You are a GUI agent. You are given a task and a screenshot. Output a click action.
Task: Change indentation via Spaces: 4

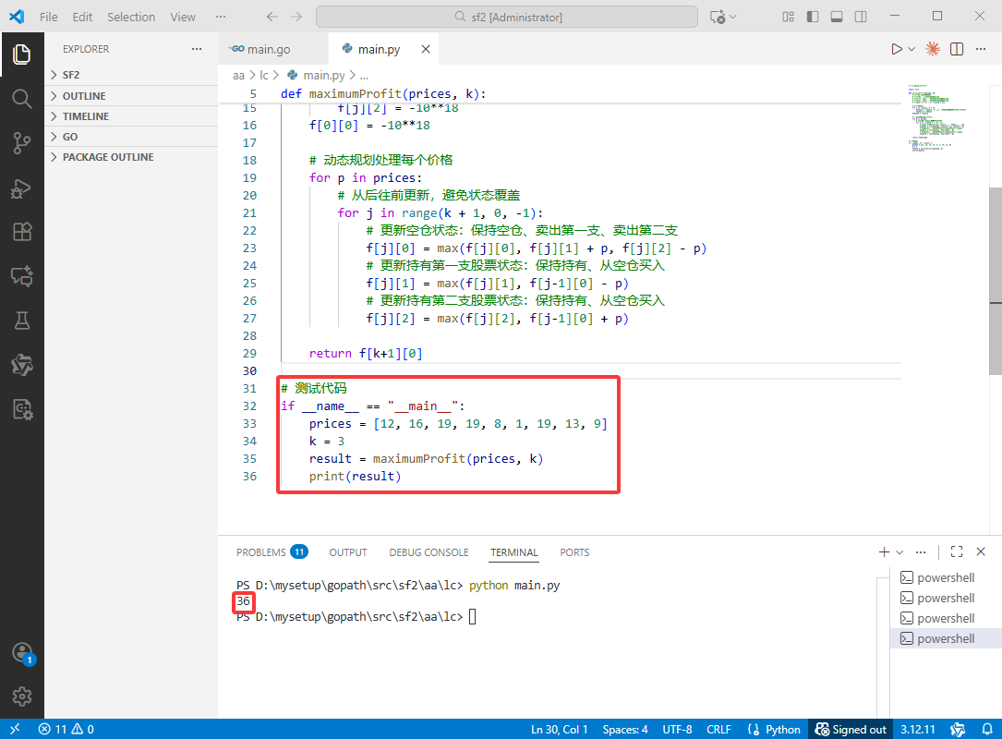coord(625,729)
